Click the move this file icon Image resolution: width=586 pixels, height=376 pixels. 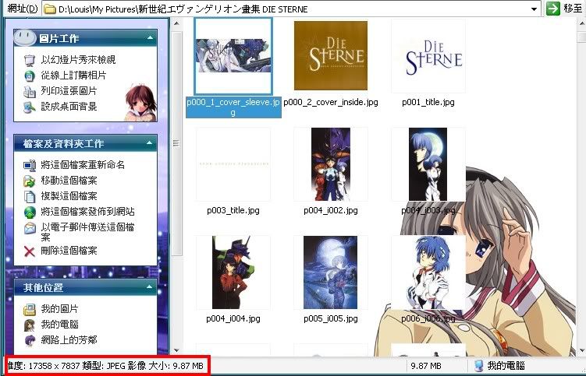coord(29,181)
